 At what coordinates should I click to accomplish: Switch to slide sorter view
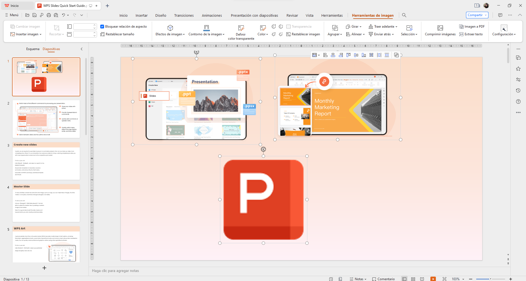tap(413, 279)
